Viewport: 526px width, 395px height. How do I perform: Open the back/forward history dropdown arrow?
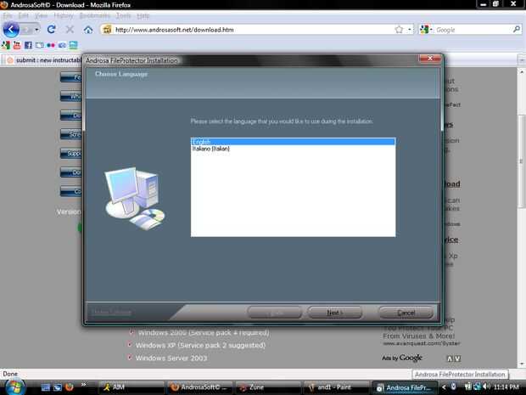36,30
